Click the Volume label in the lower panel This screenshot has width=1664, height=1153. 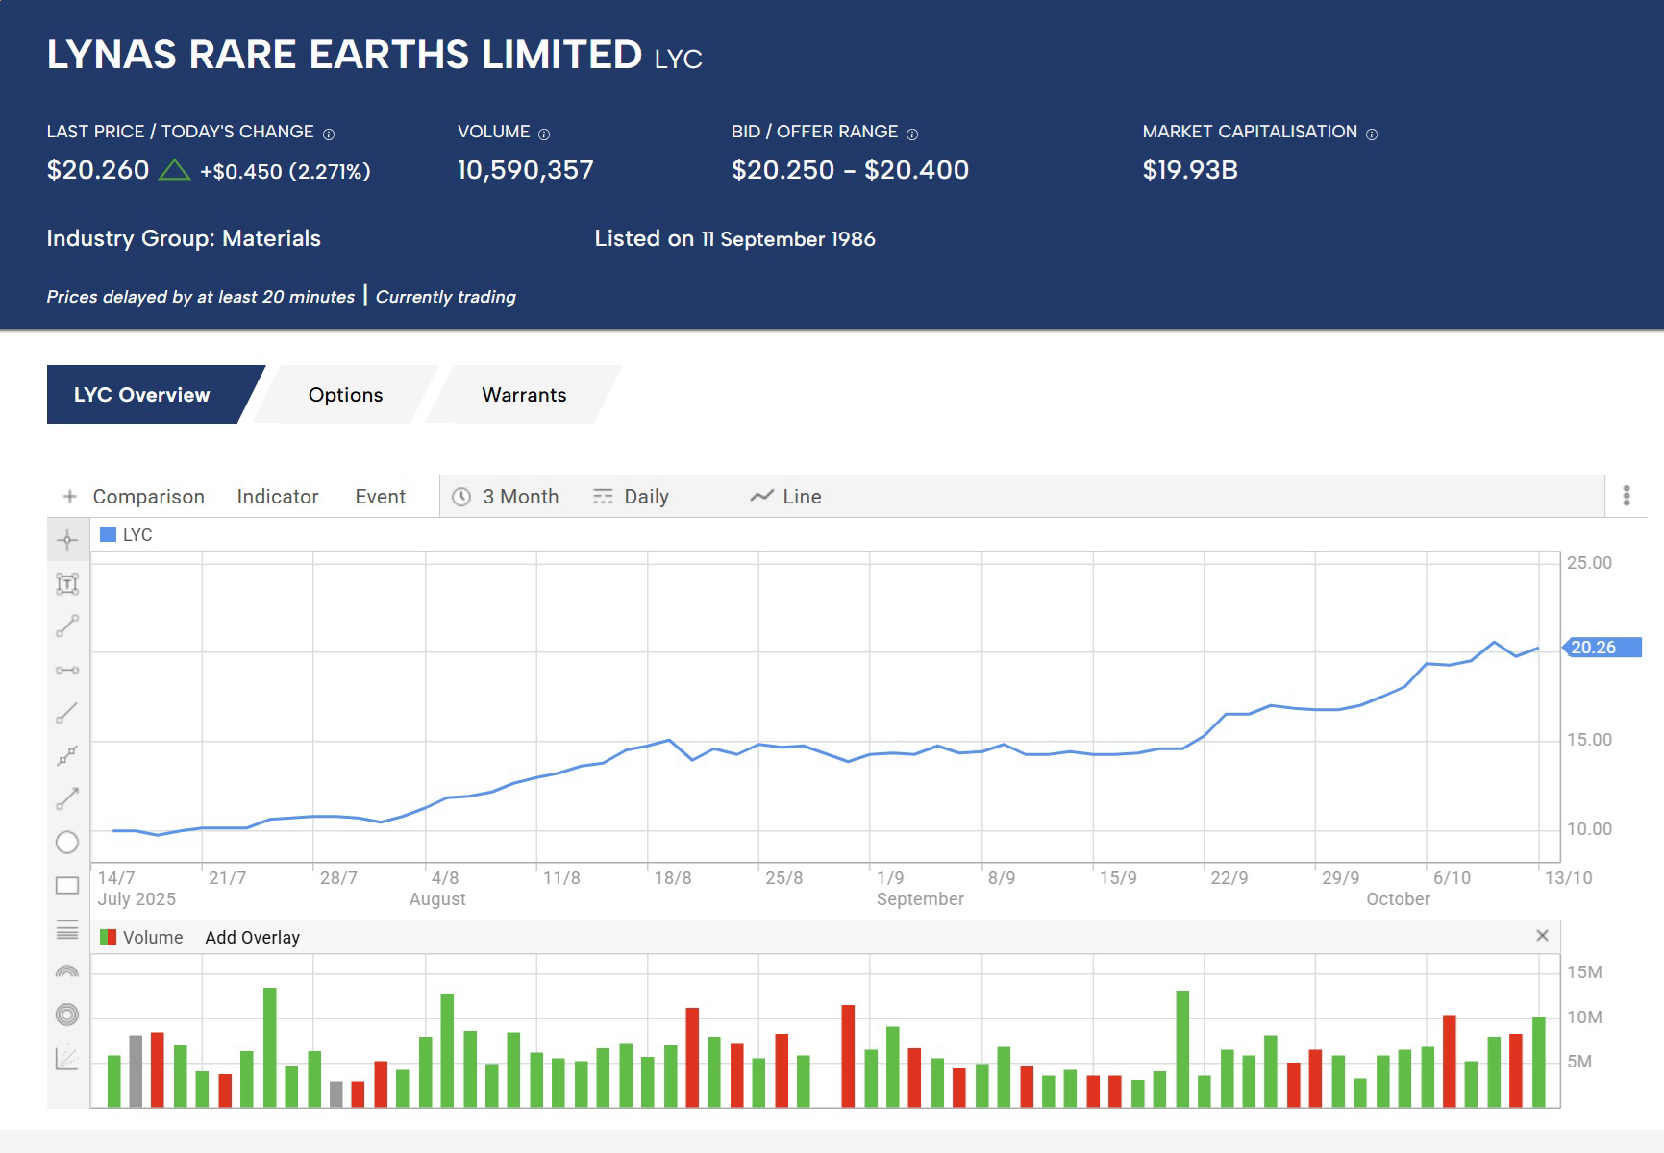pos(153,938)
